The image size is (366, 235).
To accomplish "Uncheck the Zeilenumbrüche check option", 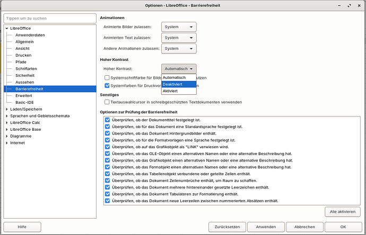I will 107,180.
